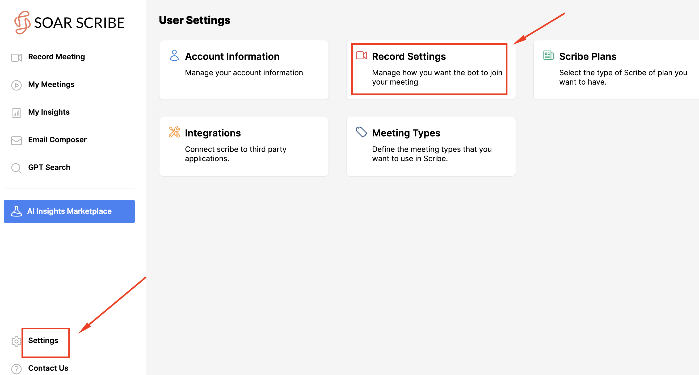This screenshot has height=375, width=699.
Task: Select Email Composer menu item
Action: 57,140
